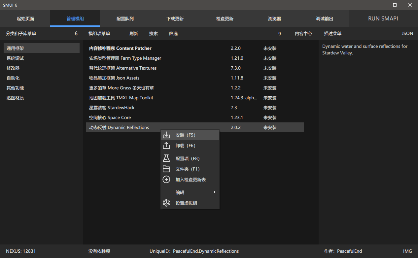The height and width of the screenshot is (258, 418).
Task: Click the 搜索 button
Action: [154, 33]
